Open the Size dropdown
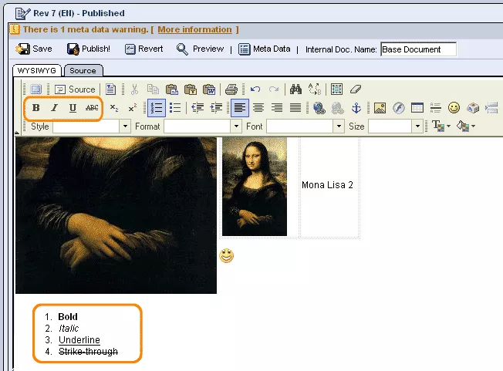 (395, 126)
